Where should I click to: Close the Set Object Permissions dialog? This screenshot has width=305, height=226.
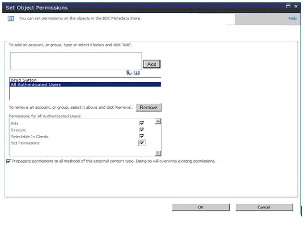coord(296,7)
